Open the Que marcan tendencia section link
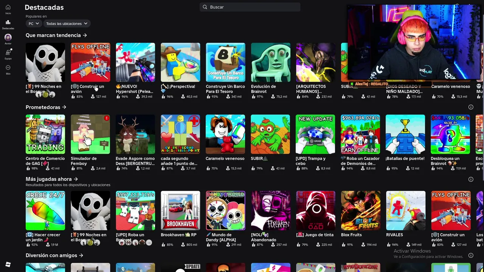This screenshot has width=484, height=272. [56, 35]
